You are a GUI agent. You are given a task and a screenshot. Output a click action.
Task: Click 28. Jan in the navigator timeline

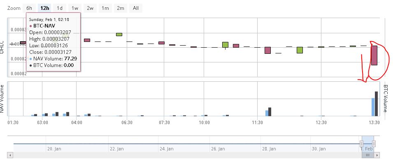[269, 149]
